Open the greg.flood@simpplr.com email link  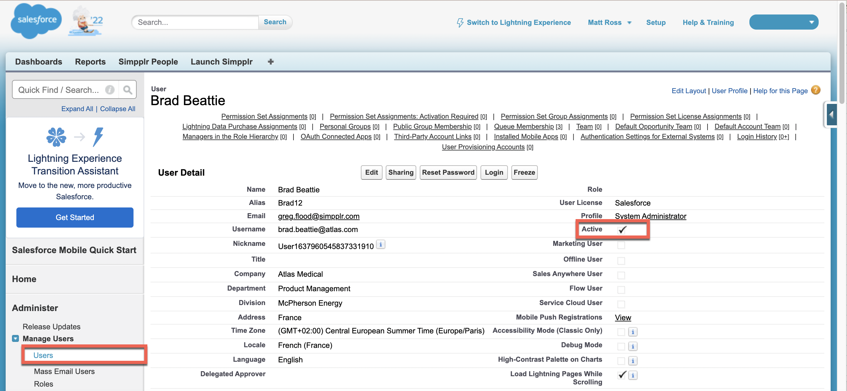319,216
